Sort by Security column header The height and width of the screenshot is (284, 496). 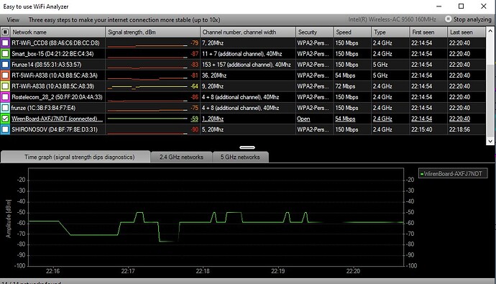click(x=314, y=32)
